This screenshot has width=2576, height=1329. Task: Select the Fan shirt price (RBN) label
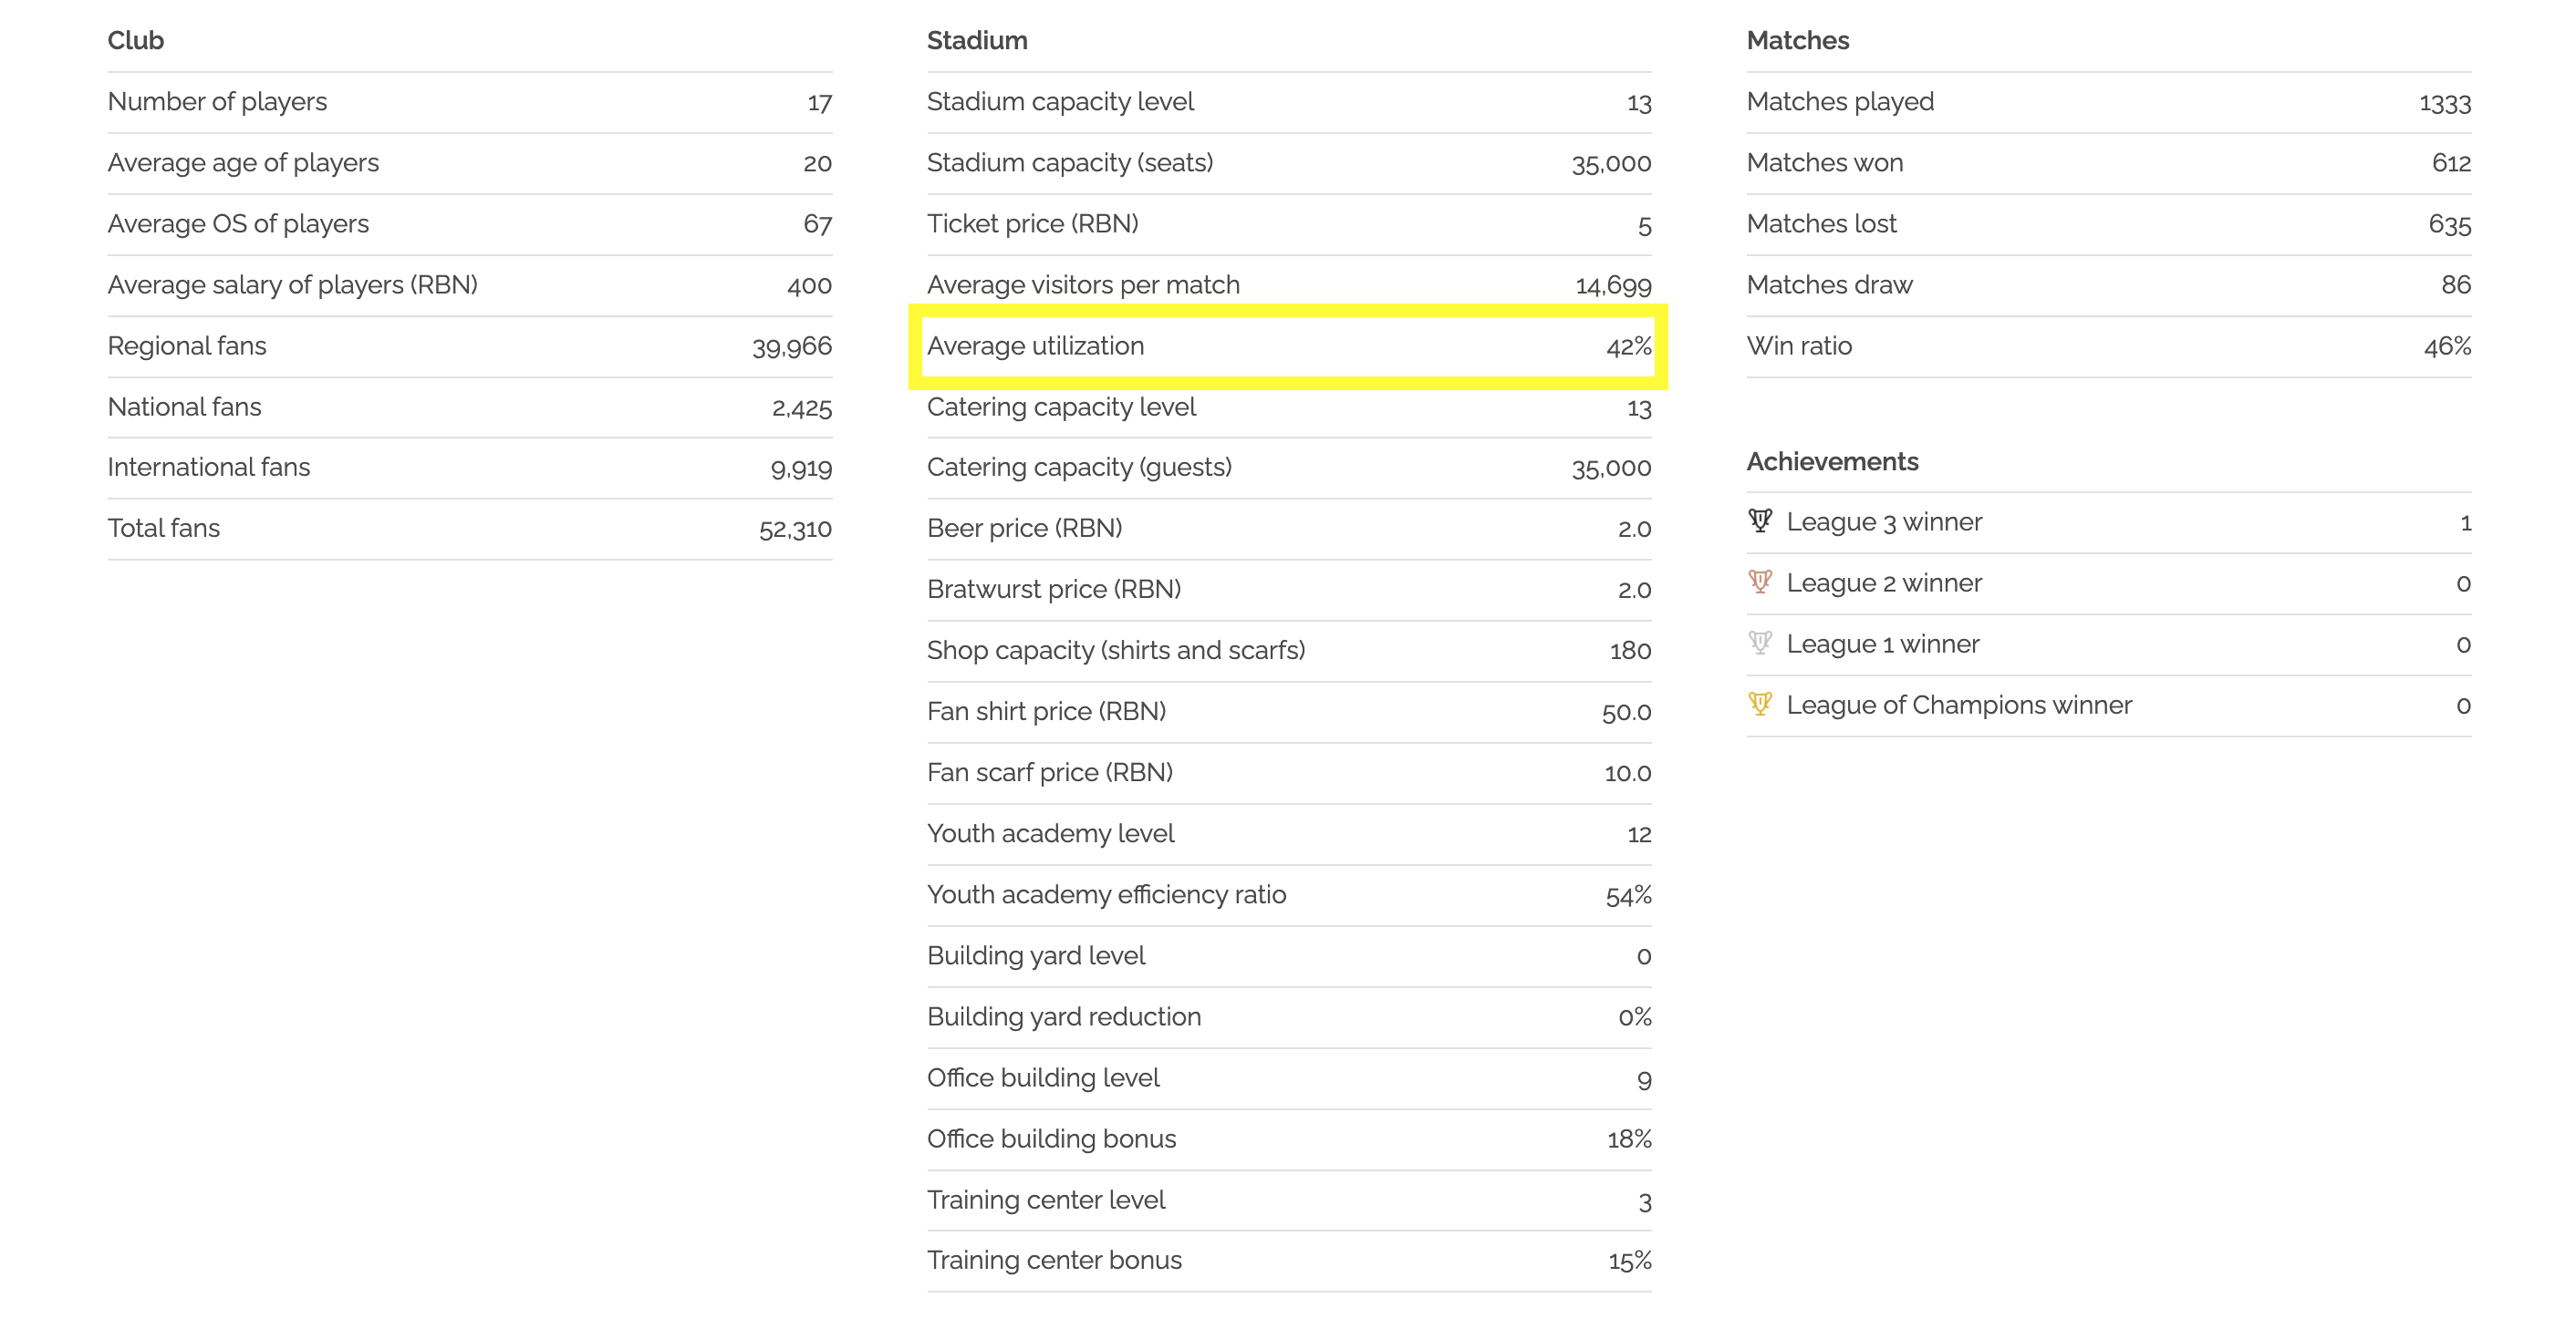click(1046, 712)
